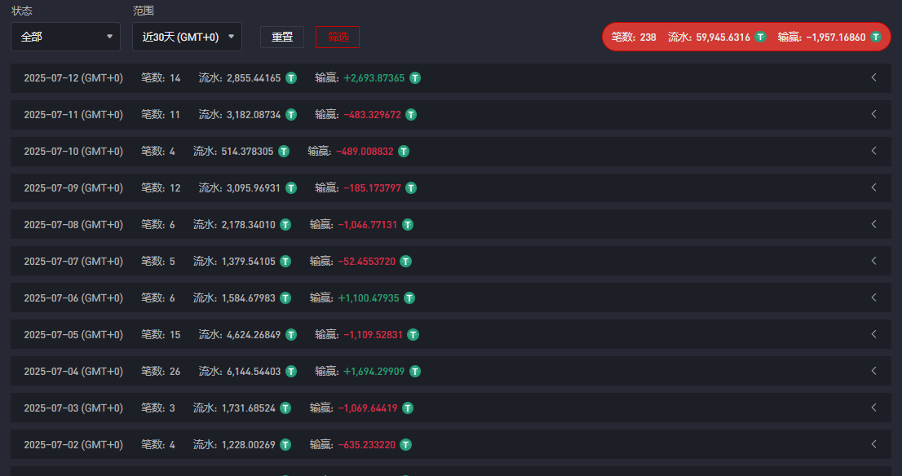Viewport: 902px width, 476px height.
Task: Open the 范围 dropdown showing 近30天 (GMT+0)
Action: point(187,37)
